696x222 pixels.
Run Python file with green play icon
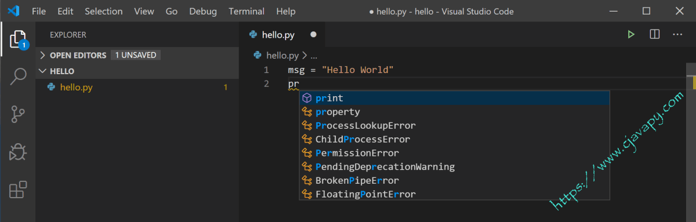(631, 35)
